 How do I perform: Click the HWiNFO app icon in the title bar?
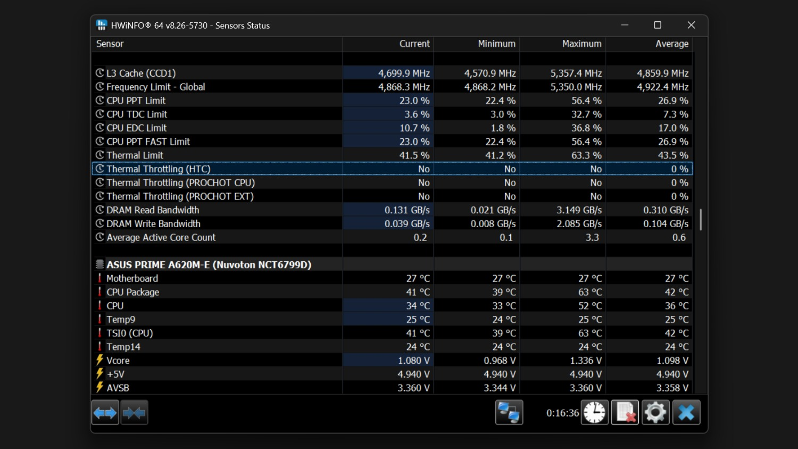click(102, 25)
